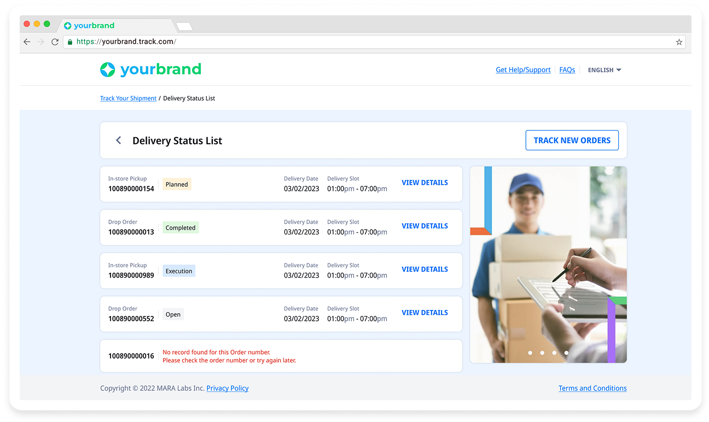Click the delivery person promo image

[548, 265]
